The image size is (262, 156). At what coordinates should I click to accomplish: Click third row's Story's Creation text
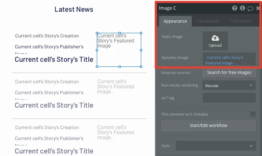pyautogui.click(x=47, y=127)
